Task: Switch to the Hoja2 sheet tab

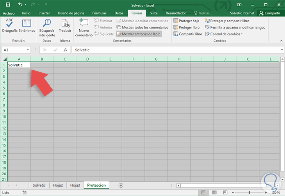Action: [58, 185]
